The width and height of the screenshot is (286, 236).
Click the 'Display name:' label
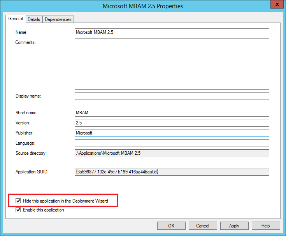coord(28,96)
